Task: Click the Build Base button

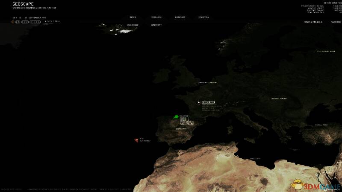Action: point(133,25)
